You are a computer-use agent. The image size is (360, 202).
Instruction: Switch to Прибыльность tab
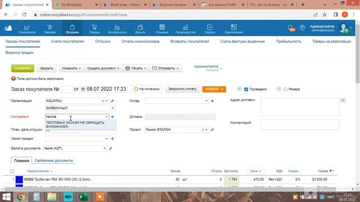(x=289, y=42)
